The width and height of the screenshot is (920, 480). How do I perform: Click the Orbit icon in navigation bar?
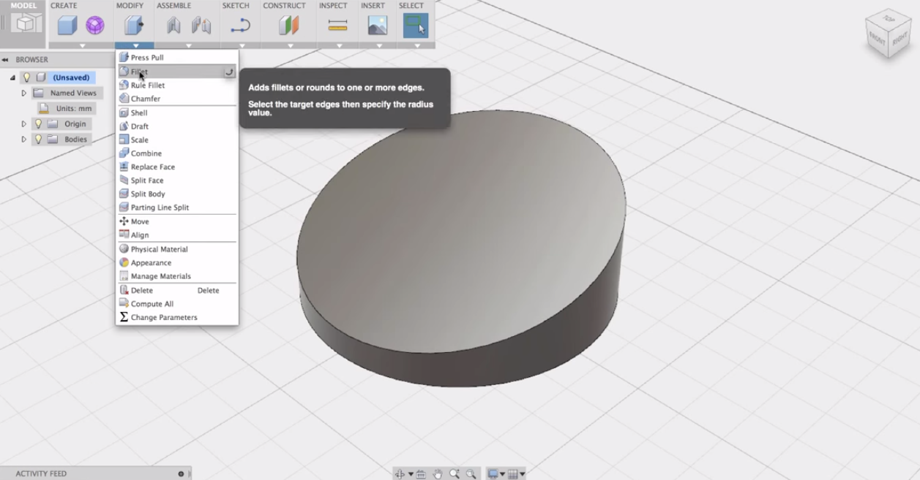pos(401,473)
